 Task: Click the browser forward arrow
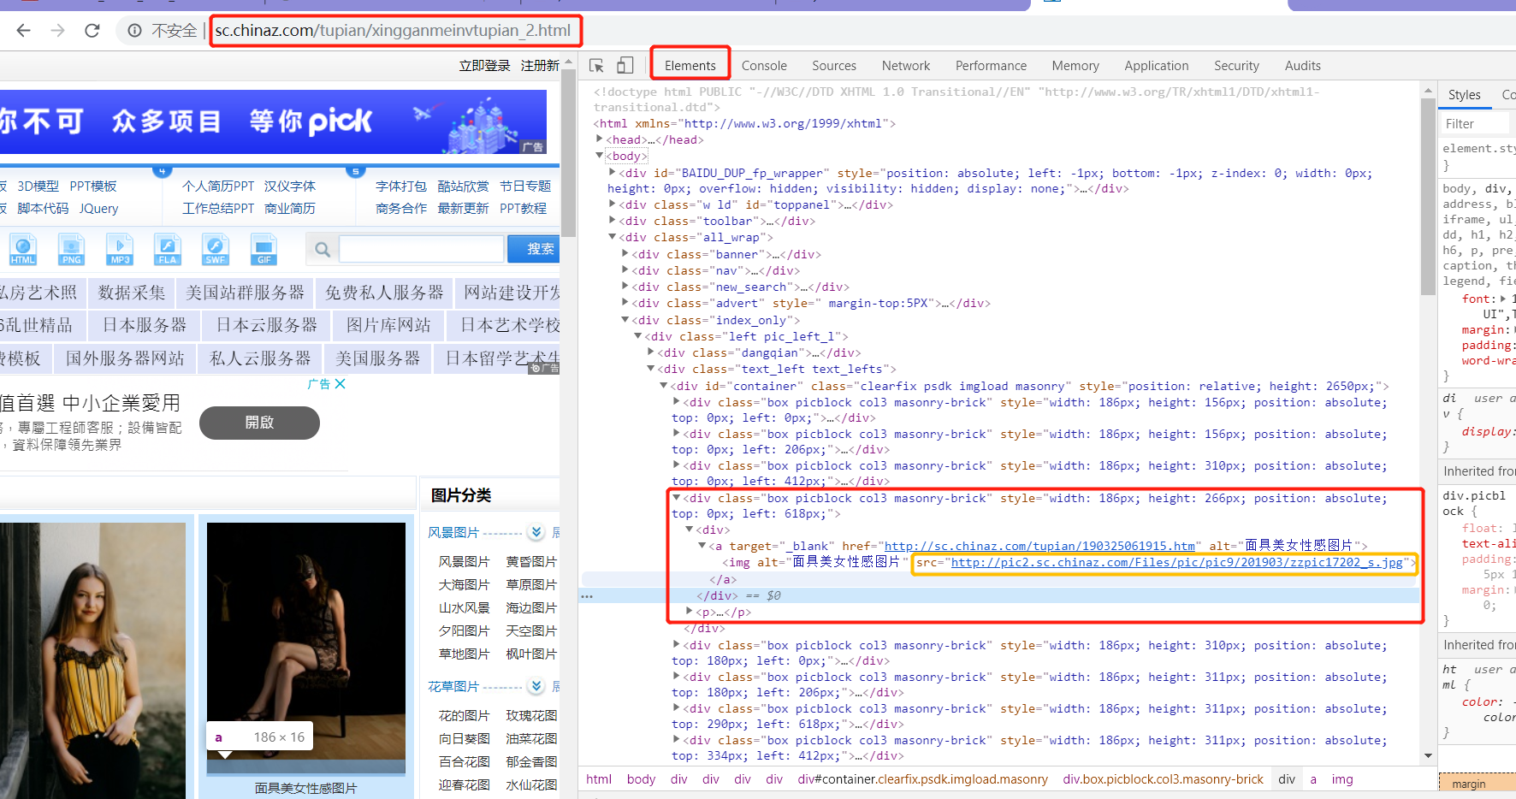click(57, 31)
